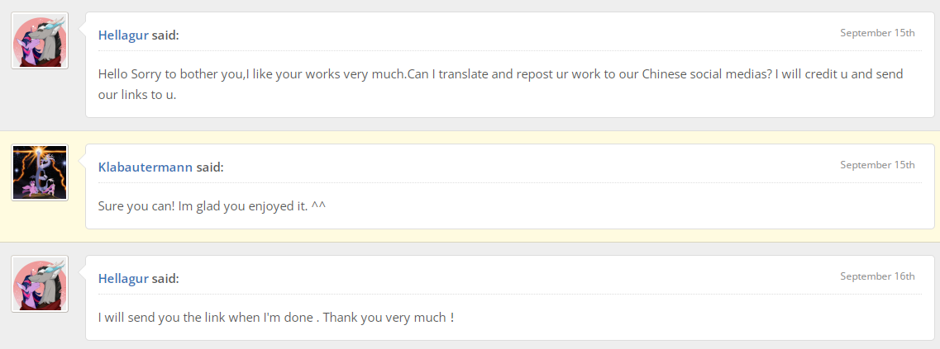Click Hellagur's avatar on the translation request comment
This screenshot has height=349, width=940.
(x=40, y=41)
